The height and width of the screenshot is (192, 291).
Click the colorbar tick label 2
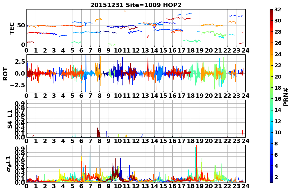276,177
